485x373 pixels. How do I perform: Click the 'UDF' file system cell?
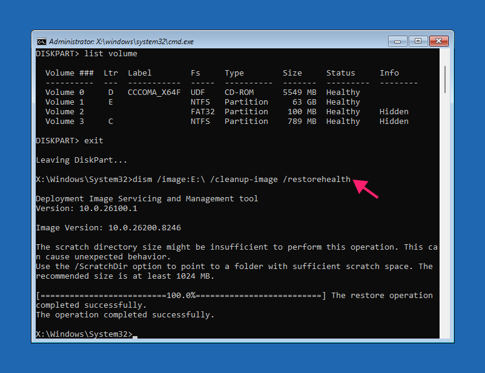coord(198,92)
